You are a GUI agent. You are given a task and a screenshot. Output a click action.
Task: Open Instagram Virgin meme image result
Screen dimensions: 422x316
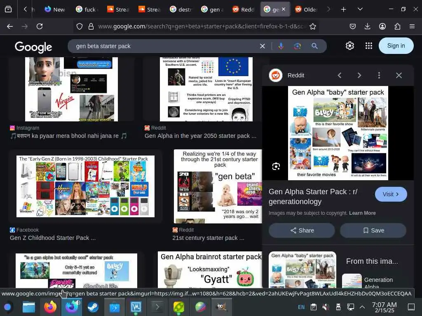click(71, 89)
